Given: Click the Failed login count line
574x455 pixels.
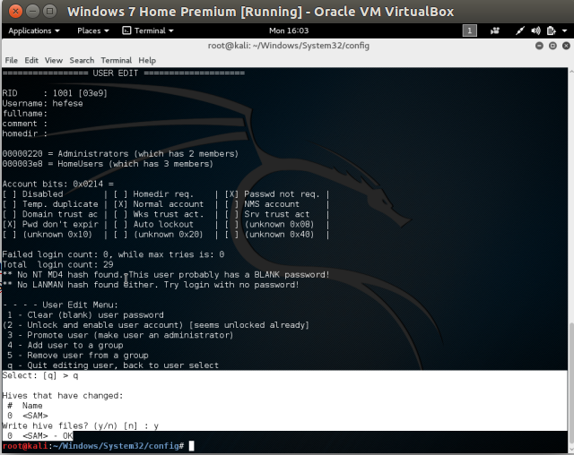Looking at the screenshot, I should click(x=113, y=254).
